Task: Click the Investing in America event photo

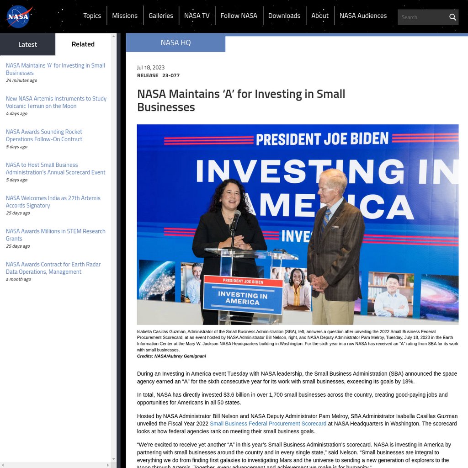Action: (x=298, y=224)
